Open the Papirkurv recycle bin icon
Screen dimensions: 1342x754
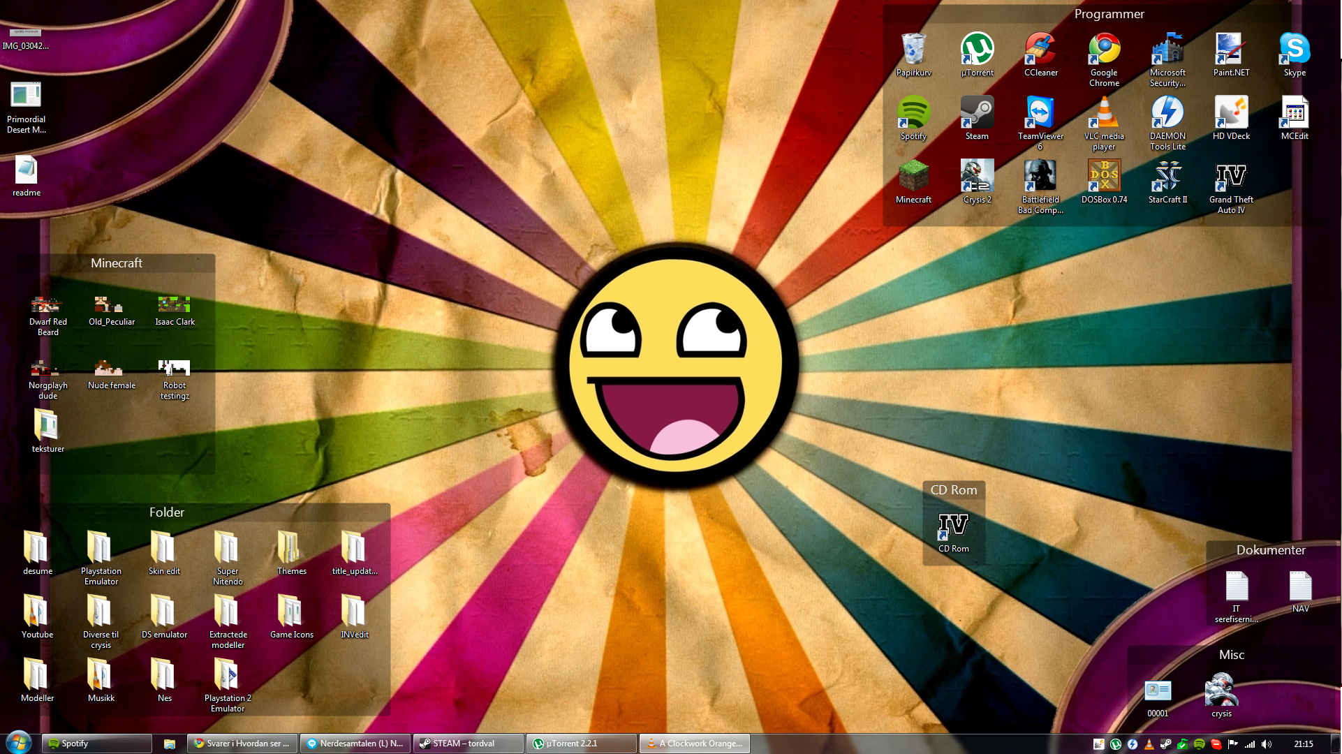913,54
